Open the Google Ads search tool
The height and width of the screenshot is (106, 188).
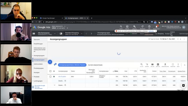point(121,27)
